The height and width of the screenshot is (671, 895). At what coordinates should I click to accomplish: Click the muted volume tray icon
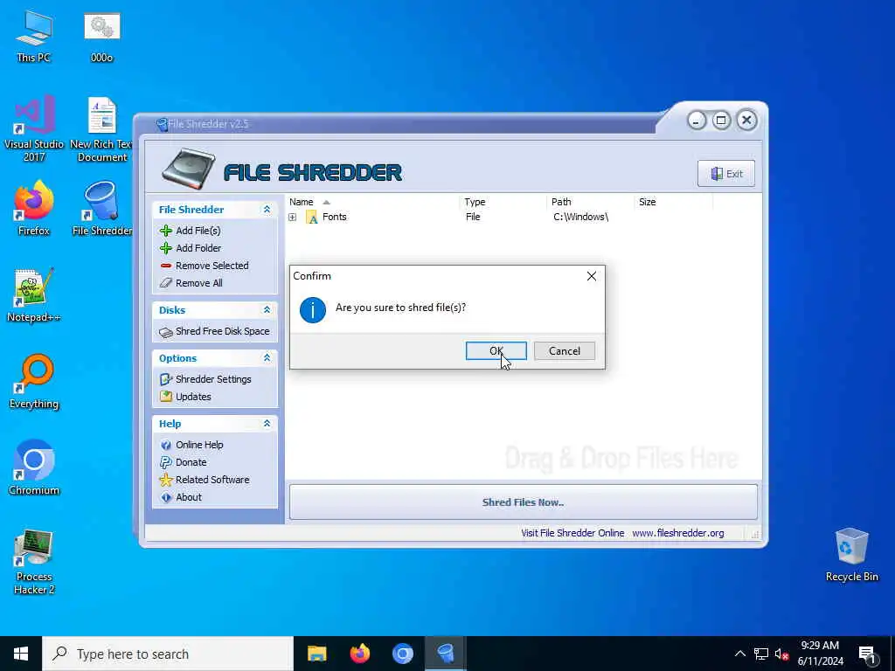(782, 654)
